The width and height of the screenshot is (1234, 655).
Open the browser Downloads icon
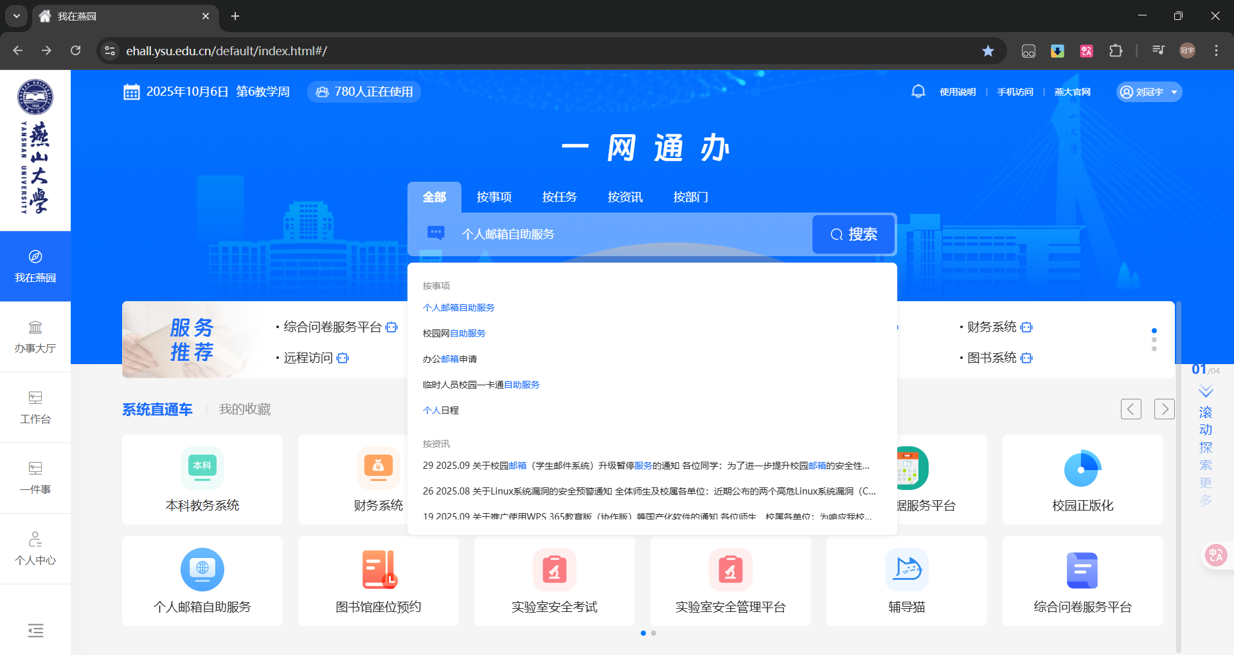(x=1057, y=51)
